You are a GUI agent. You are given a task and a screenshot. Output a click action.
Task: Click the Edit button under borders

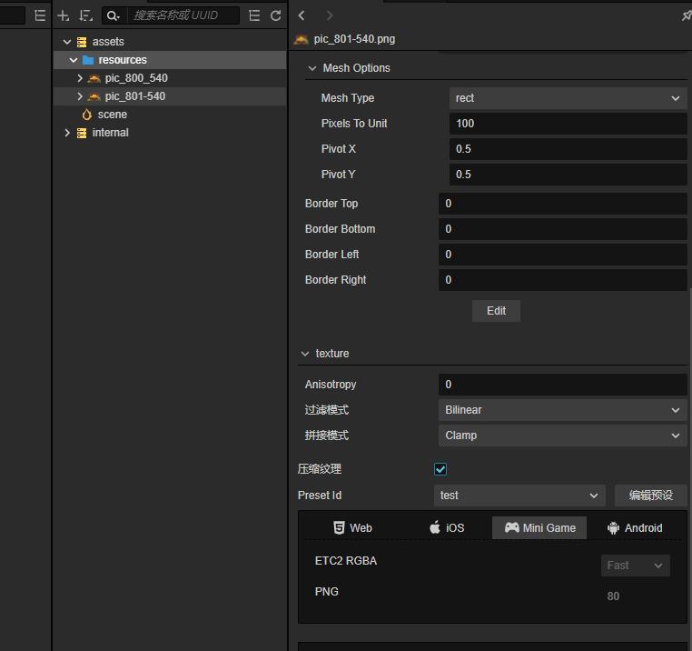tap(496, 311)
